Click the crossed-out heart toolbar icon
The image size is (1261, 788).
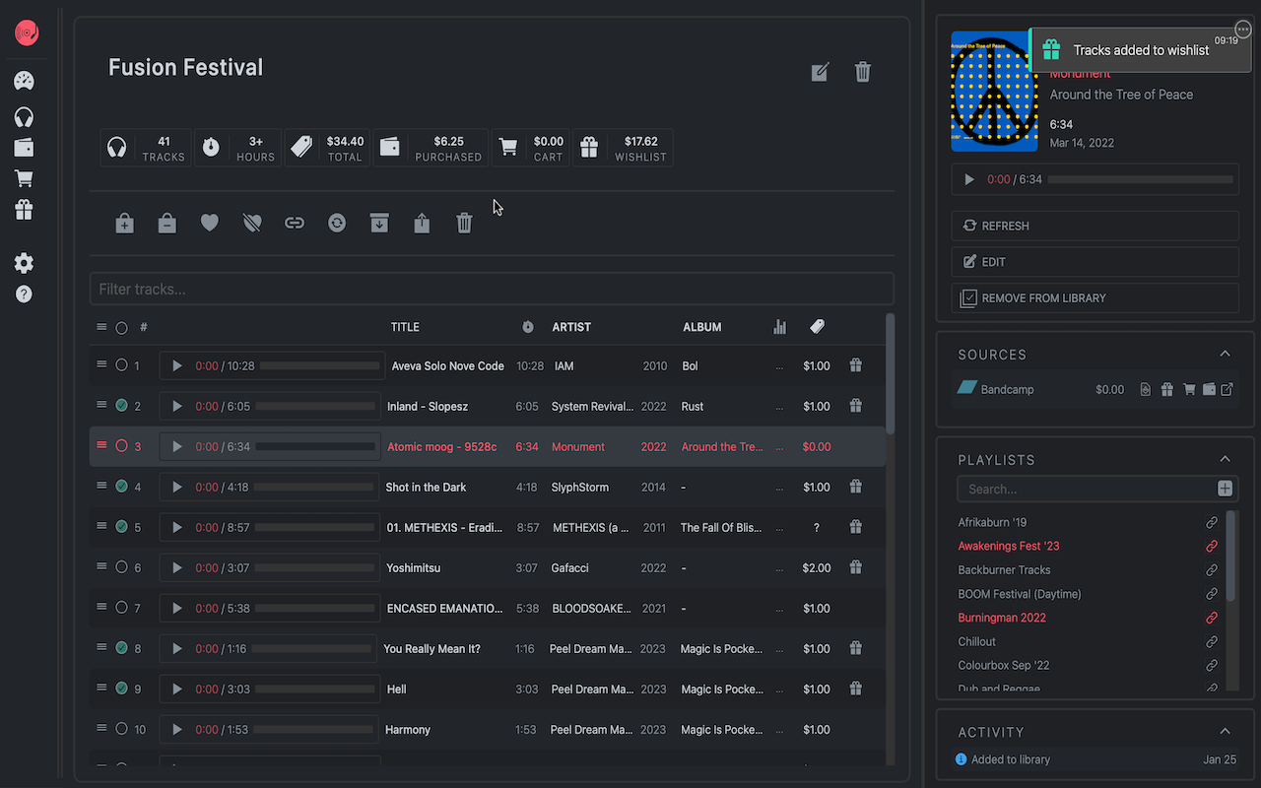coord(252,224)
